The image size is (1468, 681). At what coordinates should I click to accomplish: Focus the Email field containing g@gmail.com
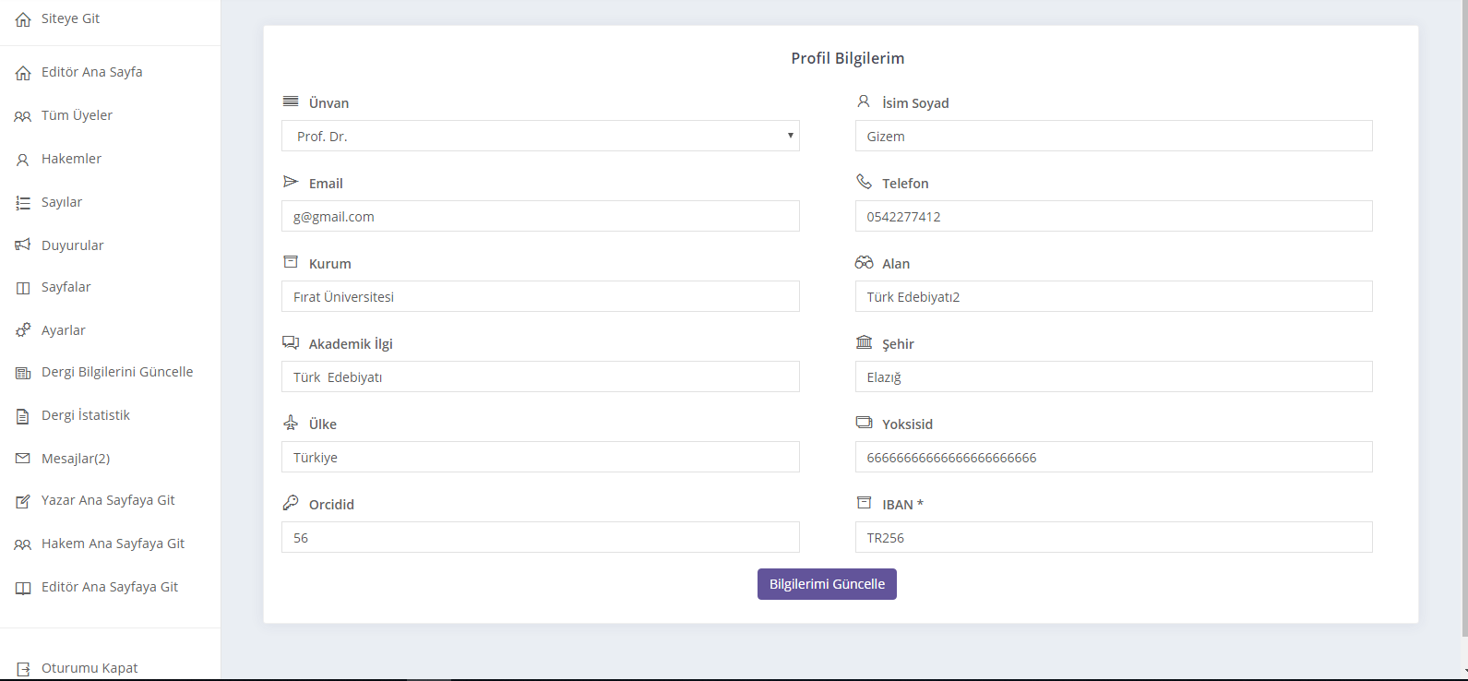[540, 216]
